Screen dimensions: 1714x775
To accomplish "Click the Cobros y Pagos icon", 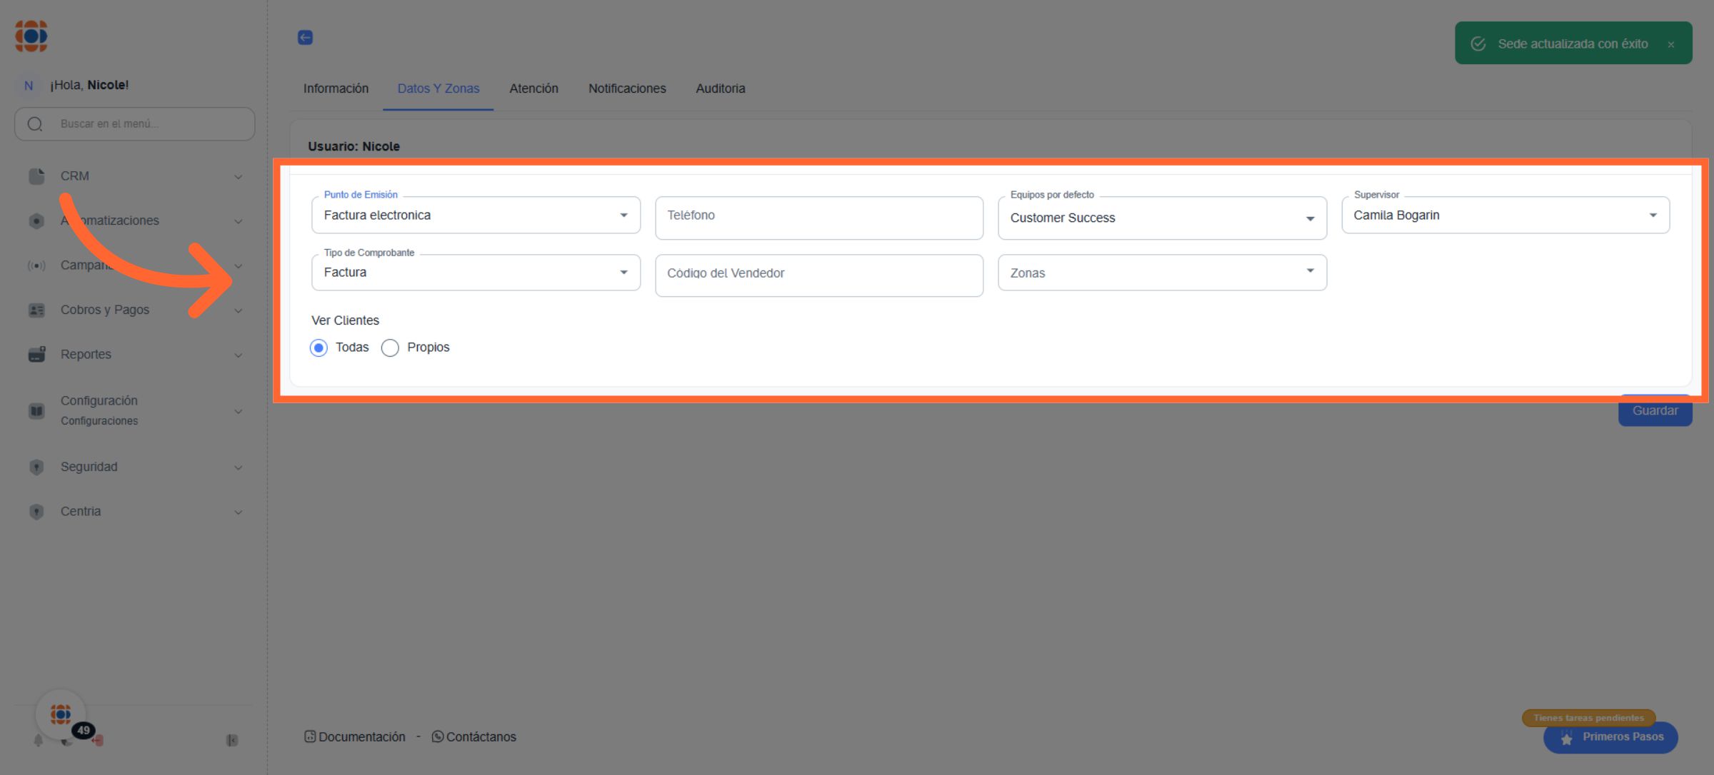I will 36,310.
